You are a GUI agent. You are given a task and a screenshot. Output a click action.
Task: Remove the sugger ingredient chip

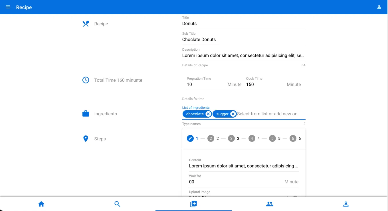coord(233,114)
